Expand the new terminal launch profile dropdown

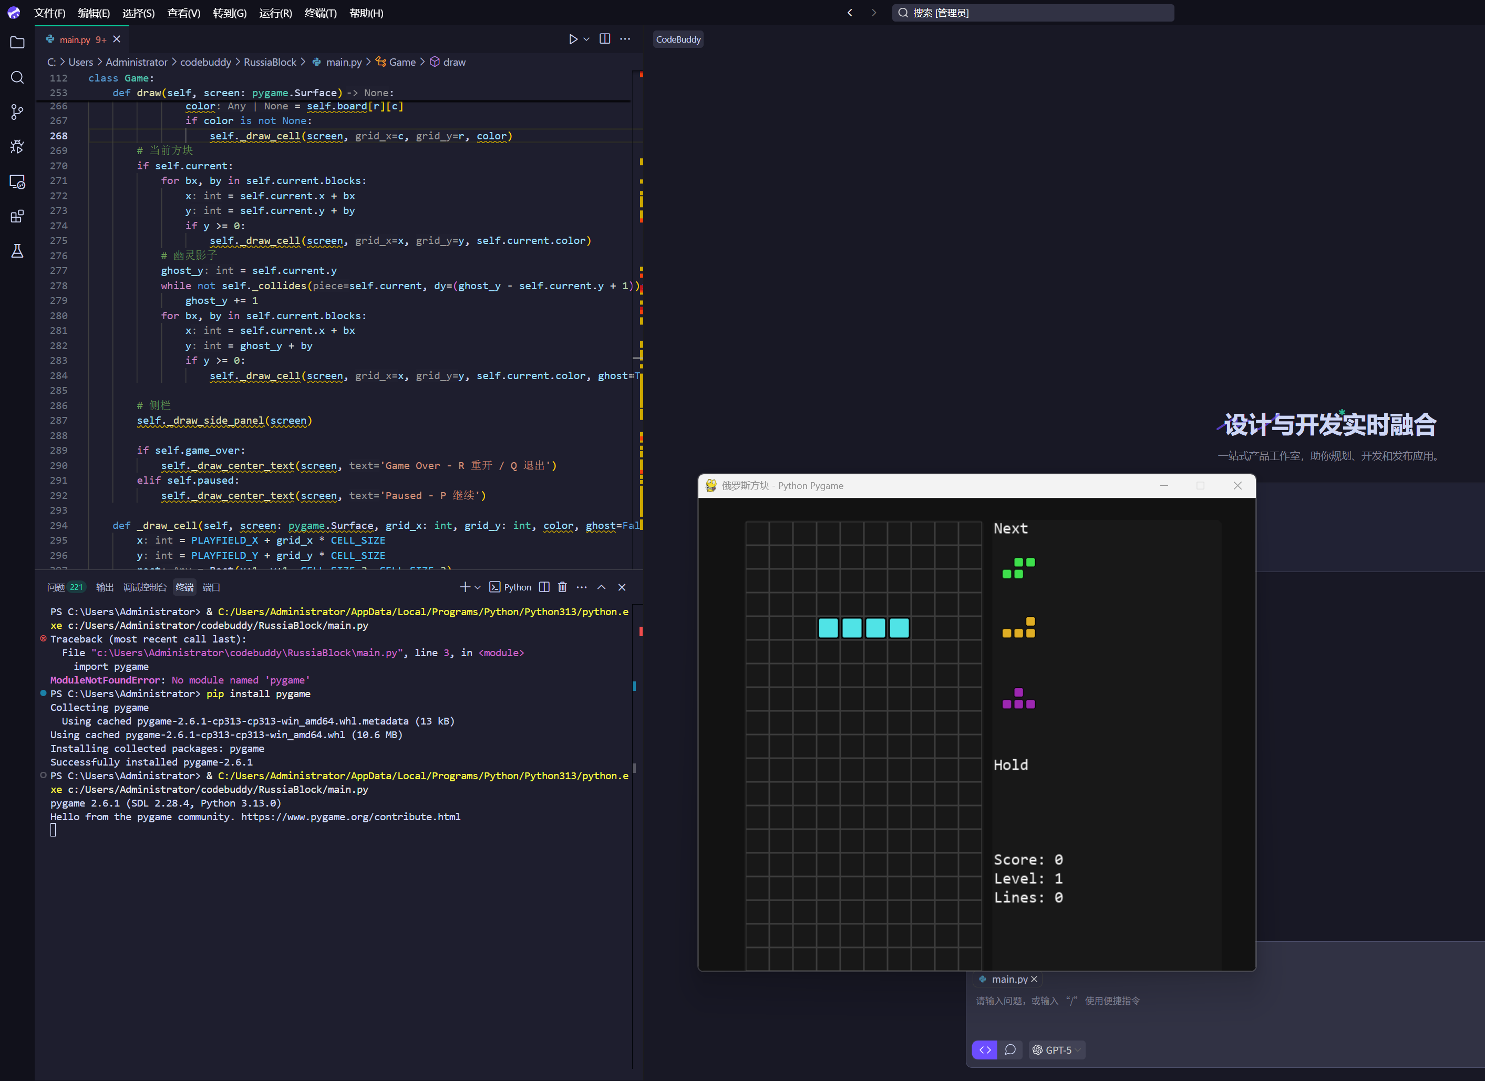click(478, 587)
